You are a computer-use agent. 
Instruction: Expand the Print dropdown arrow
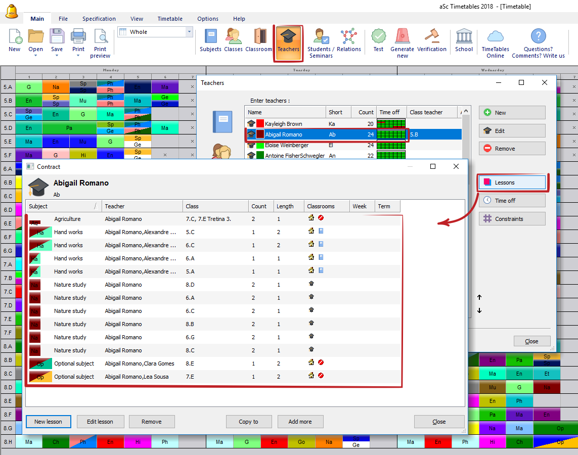[78, 56]
